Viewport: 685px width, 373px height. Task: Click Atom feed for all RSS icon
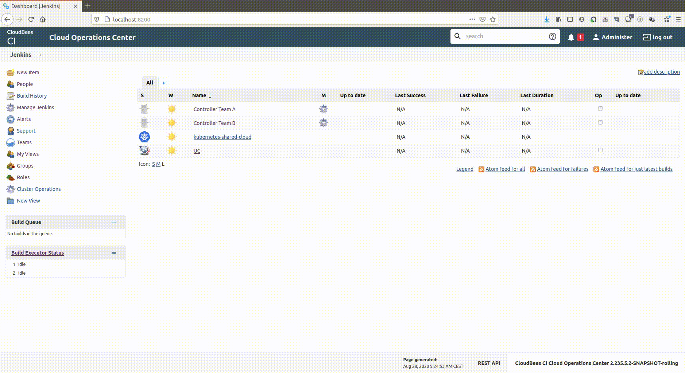481,169
